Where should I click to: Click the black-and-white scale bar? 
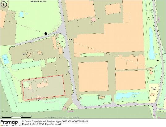[x=16, y=117]
